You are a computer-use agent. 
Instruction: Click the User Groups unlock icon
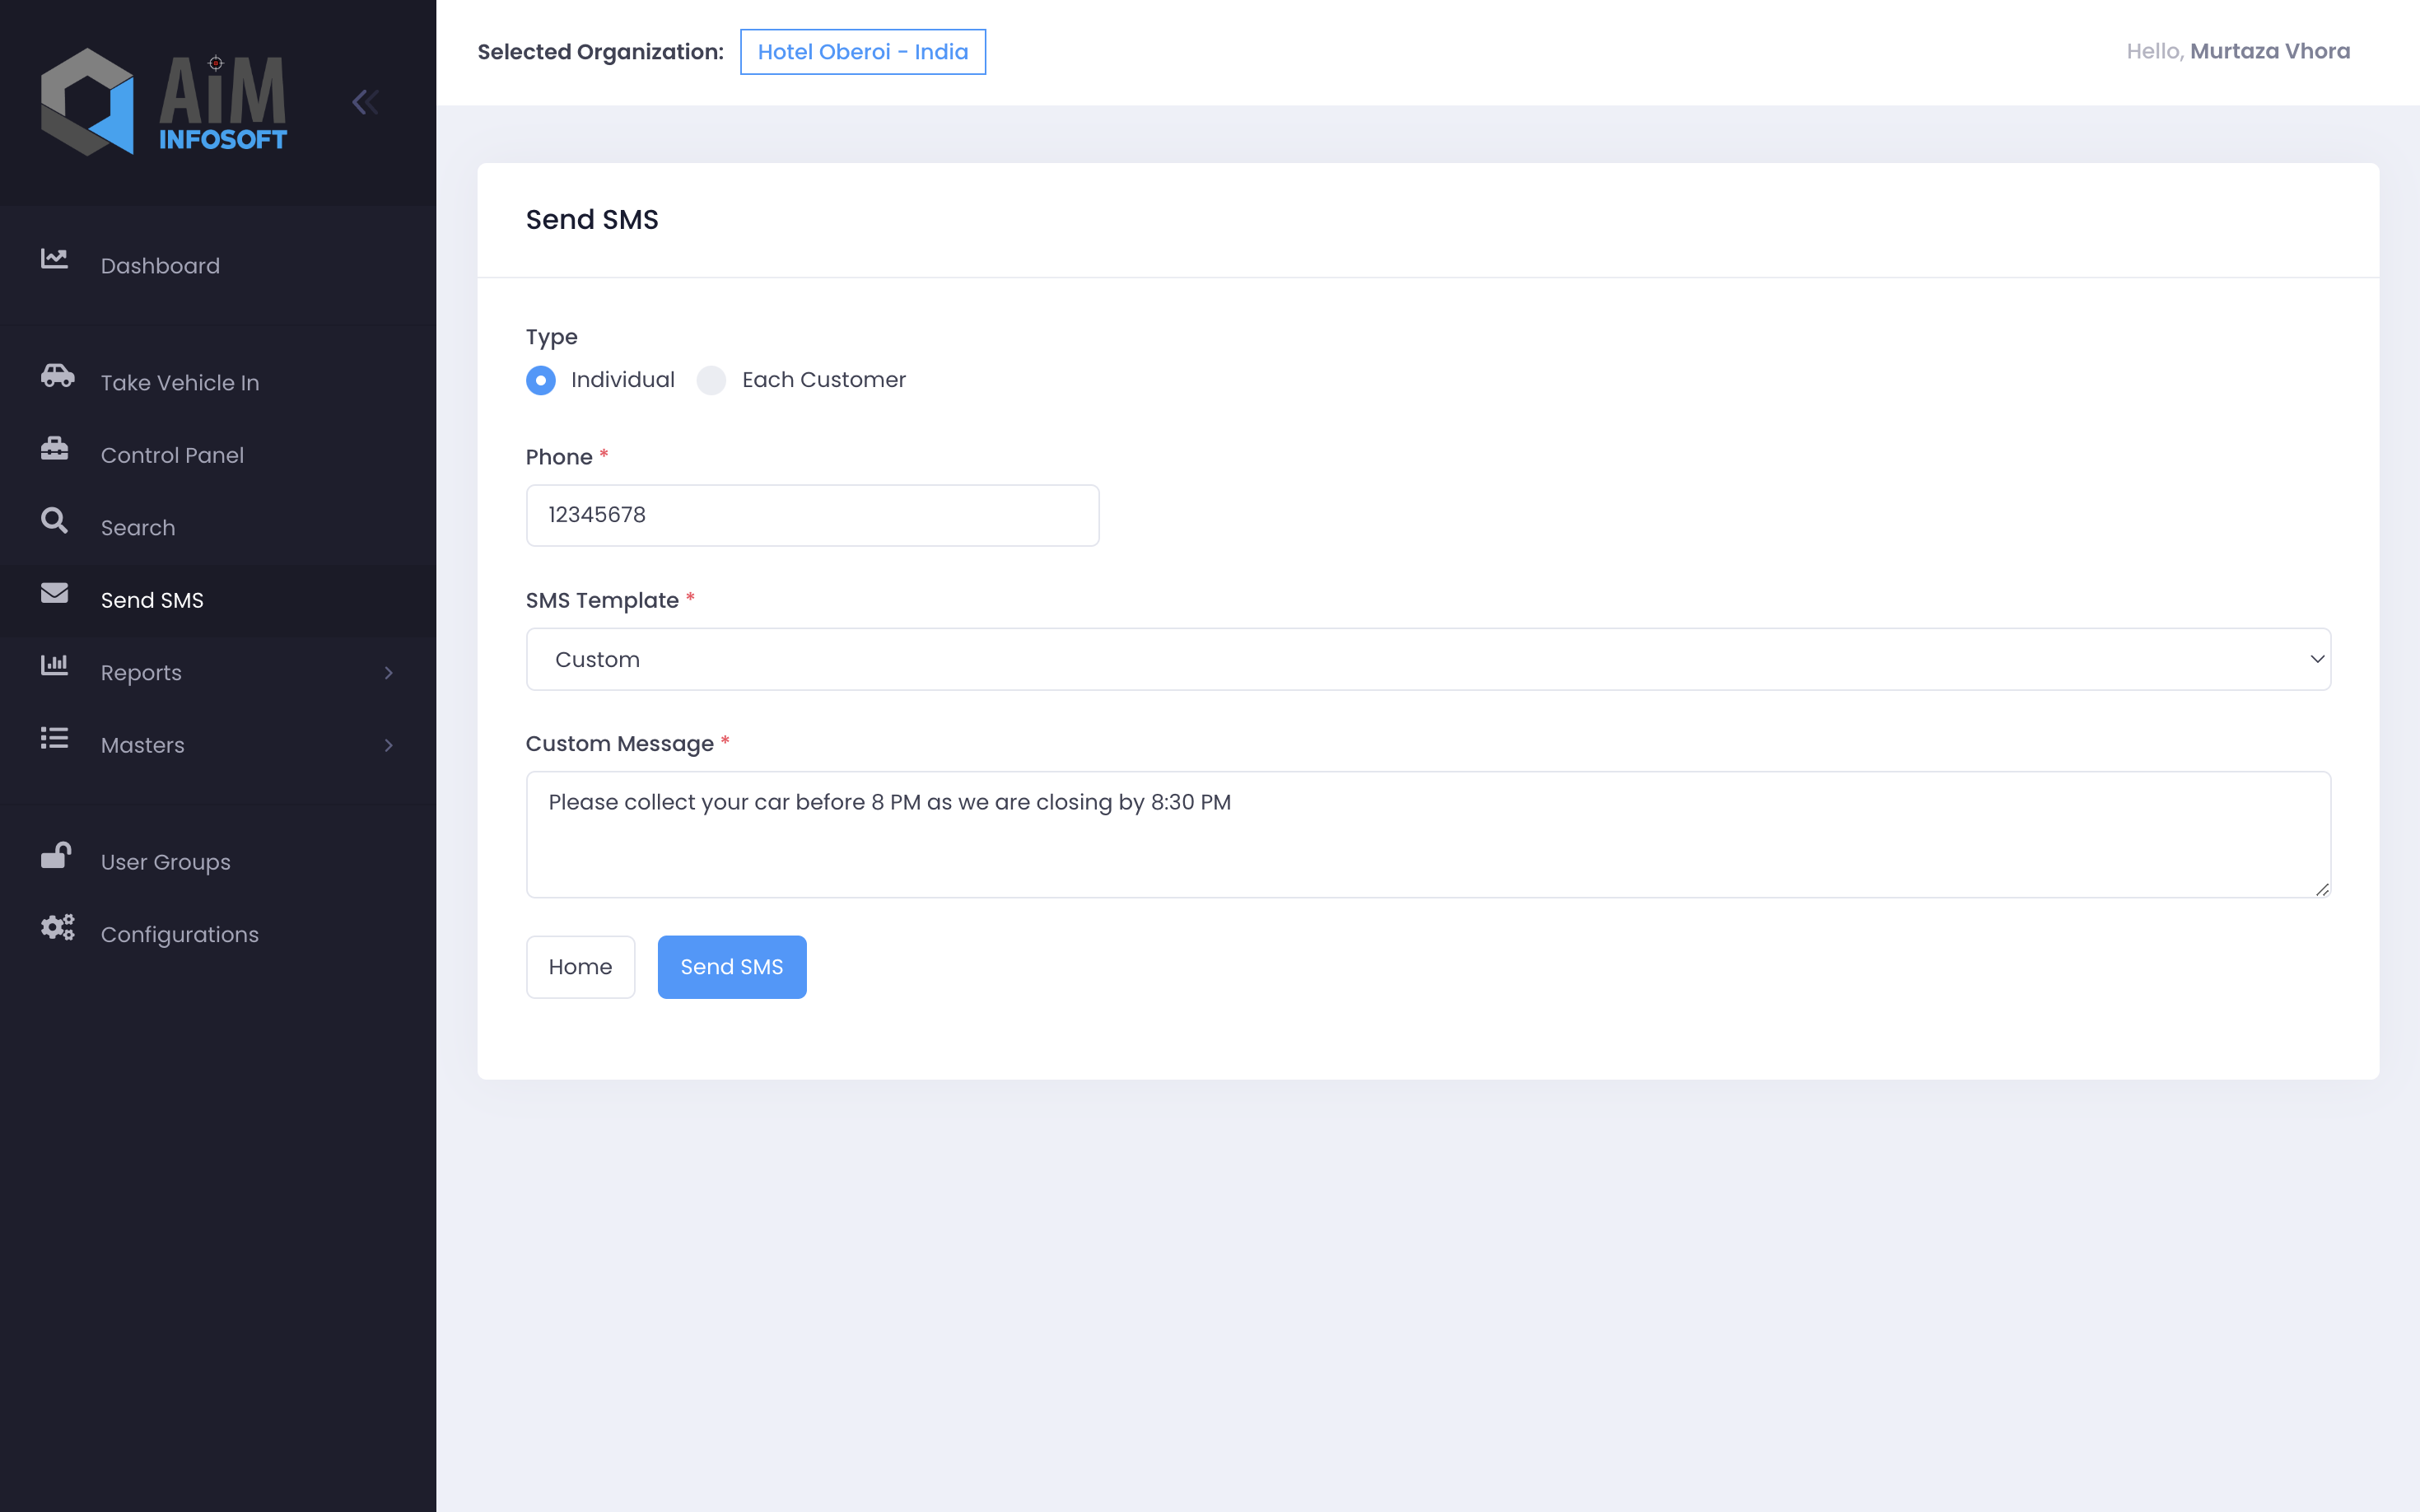click(56, 855)
